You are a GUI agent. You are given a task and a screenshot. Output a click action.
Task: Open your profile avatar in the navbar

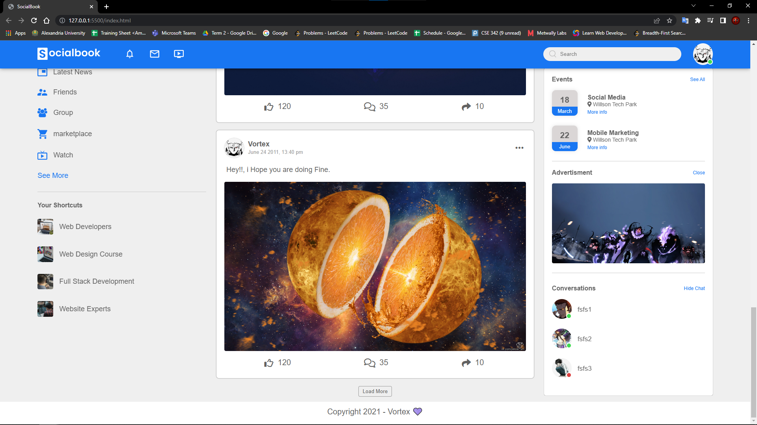tap(703, 54)
